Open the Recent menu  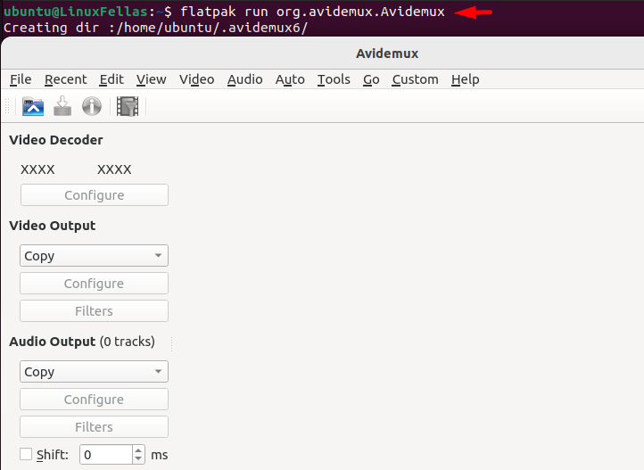click(66, 79)
